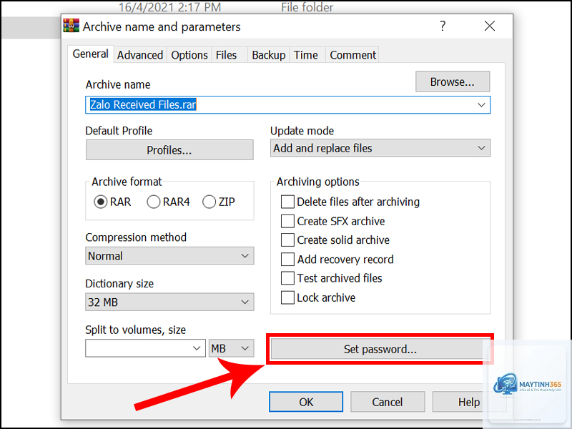Open the Comment tab
The height and width of the screenshot is (429, 572).
click(352, 55)
